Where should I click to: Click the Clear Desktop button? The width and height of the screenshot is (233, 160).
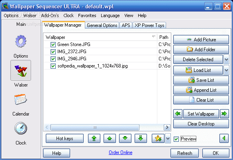[x=201, y=124]
